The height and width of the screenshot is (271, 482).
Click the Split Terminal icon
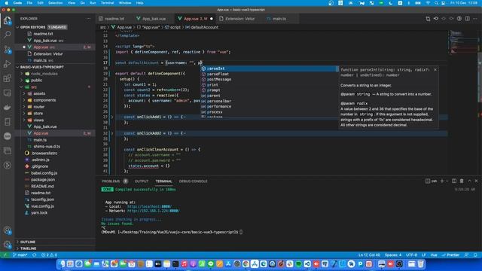(x=454, y=181)
